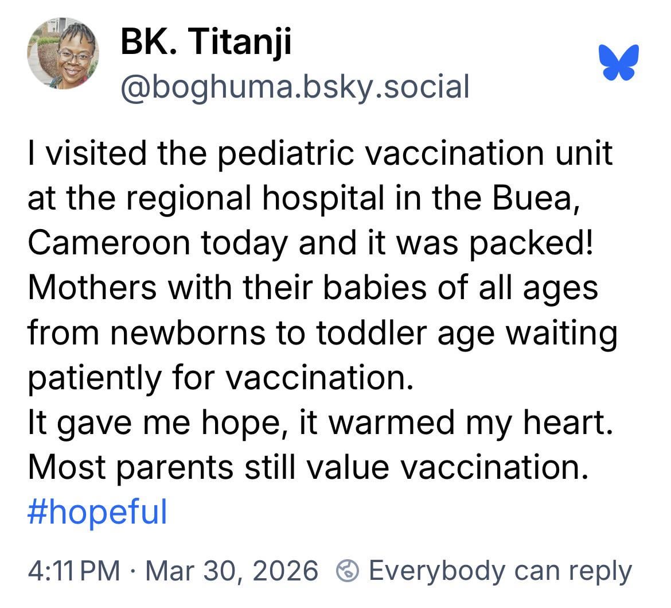671x608 pixels.
Task: Click the line from newborns to toddler age
Action: [x=322, y=332]
